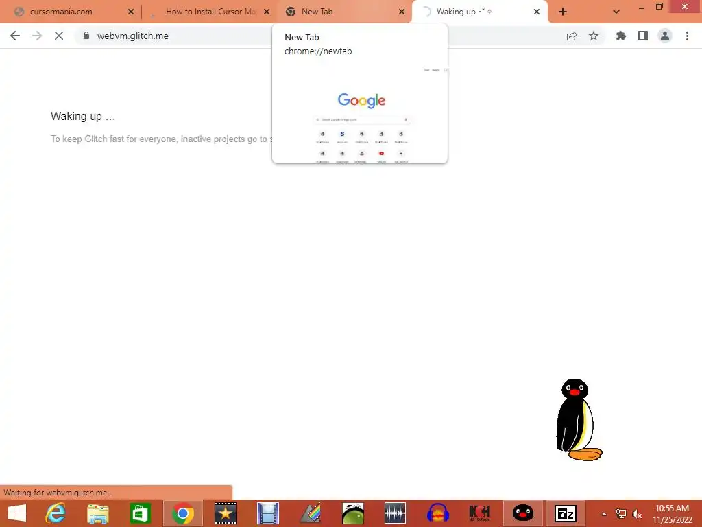Open File Explorer from taskbar
The width and height of the screenshot is (702, 527).
click(97, 513)
